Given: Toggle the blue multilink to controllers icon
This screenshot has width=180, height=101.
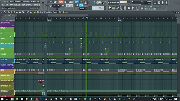Looking at the screenshot, I should point(81,5).
